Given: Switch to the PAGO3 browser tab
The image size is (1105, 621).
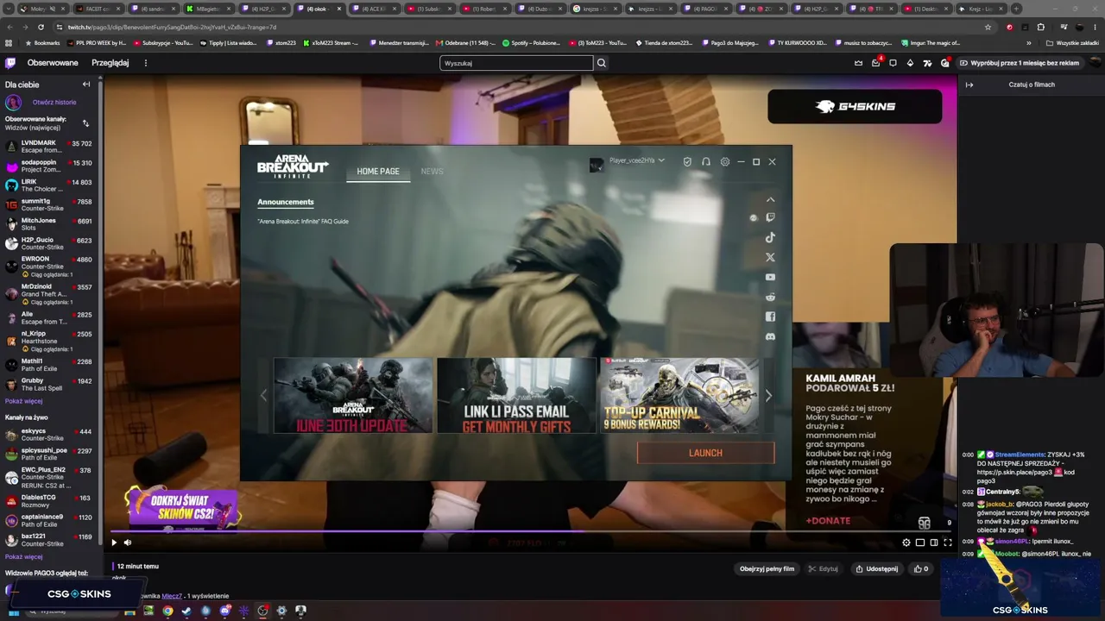Looking at the screenshot, I should (706, 9).
